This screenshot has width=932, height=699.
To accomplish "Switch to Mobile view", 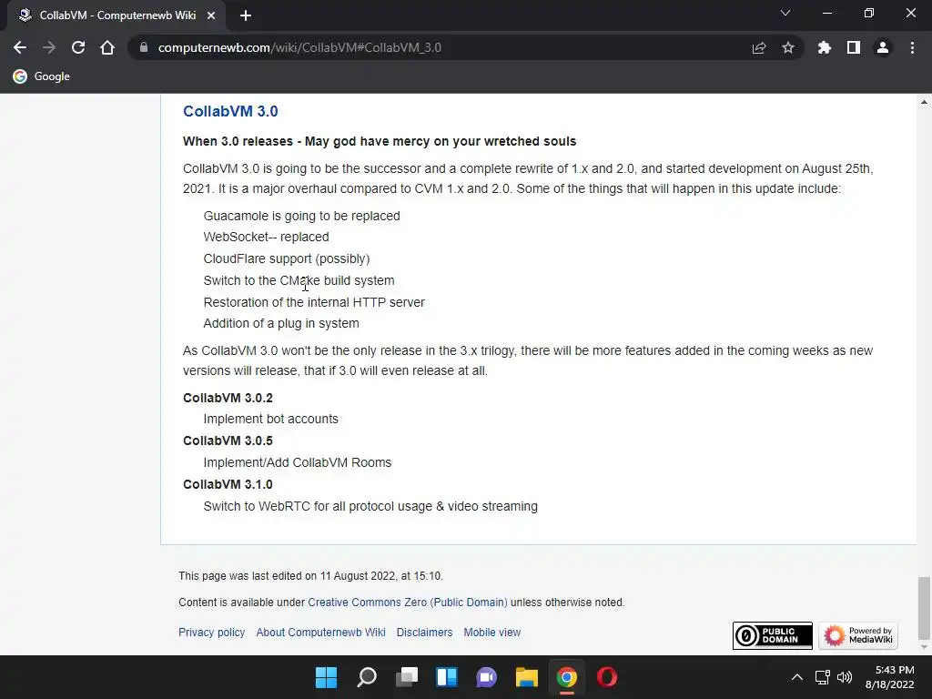I will (492, 633).
